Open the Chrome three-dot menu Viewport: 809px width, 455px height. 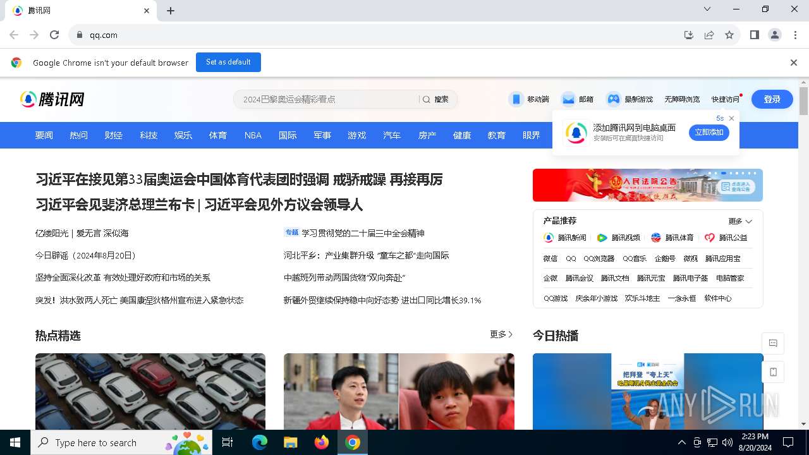coord(796,35)
